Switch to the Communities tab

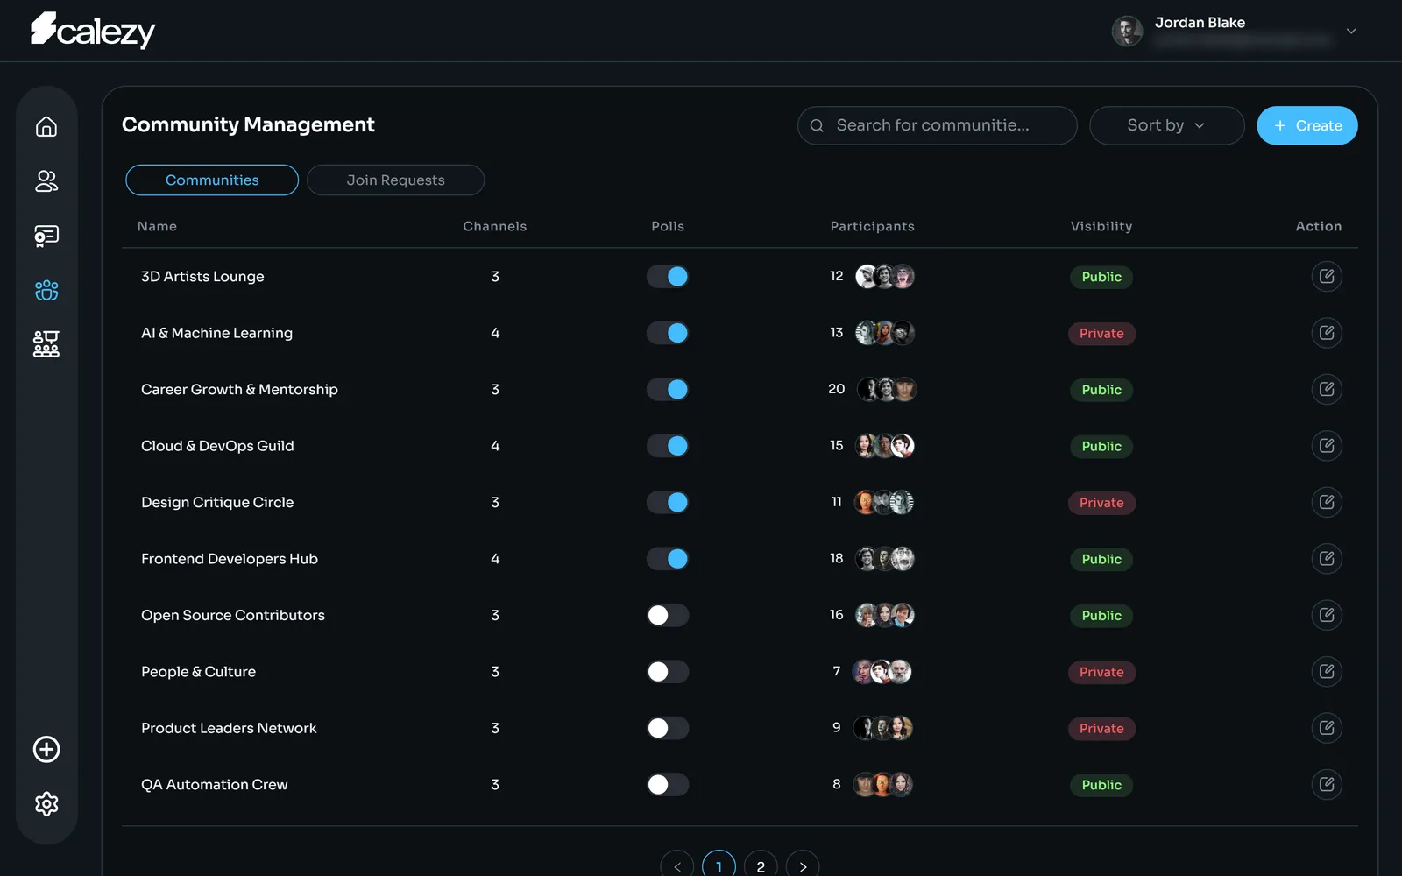point(212,180)
